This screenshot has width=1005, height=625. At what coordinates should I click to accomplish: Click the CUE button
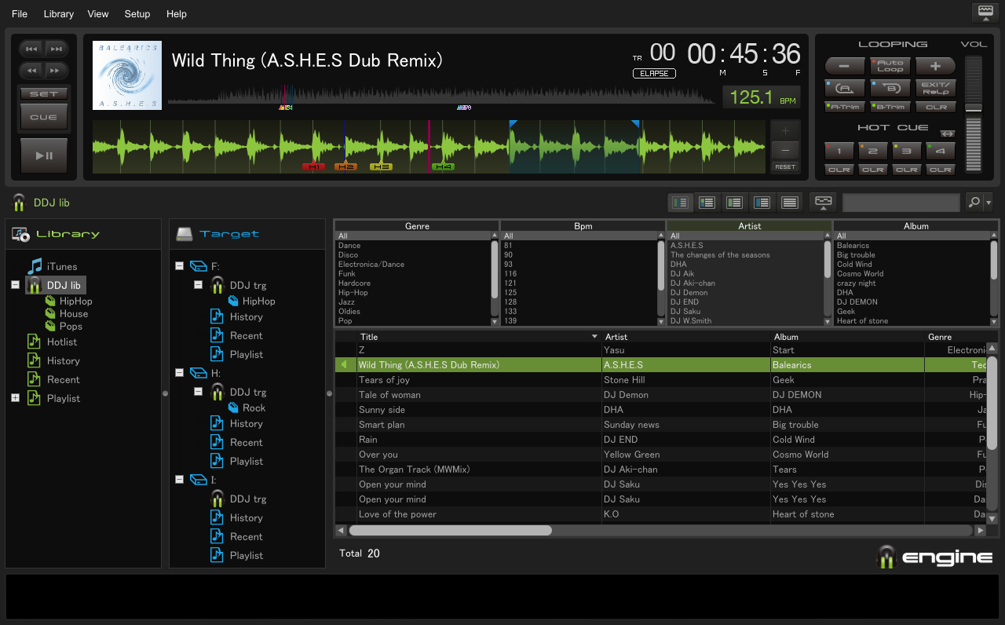click(44, 117)
